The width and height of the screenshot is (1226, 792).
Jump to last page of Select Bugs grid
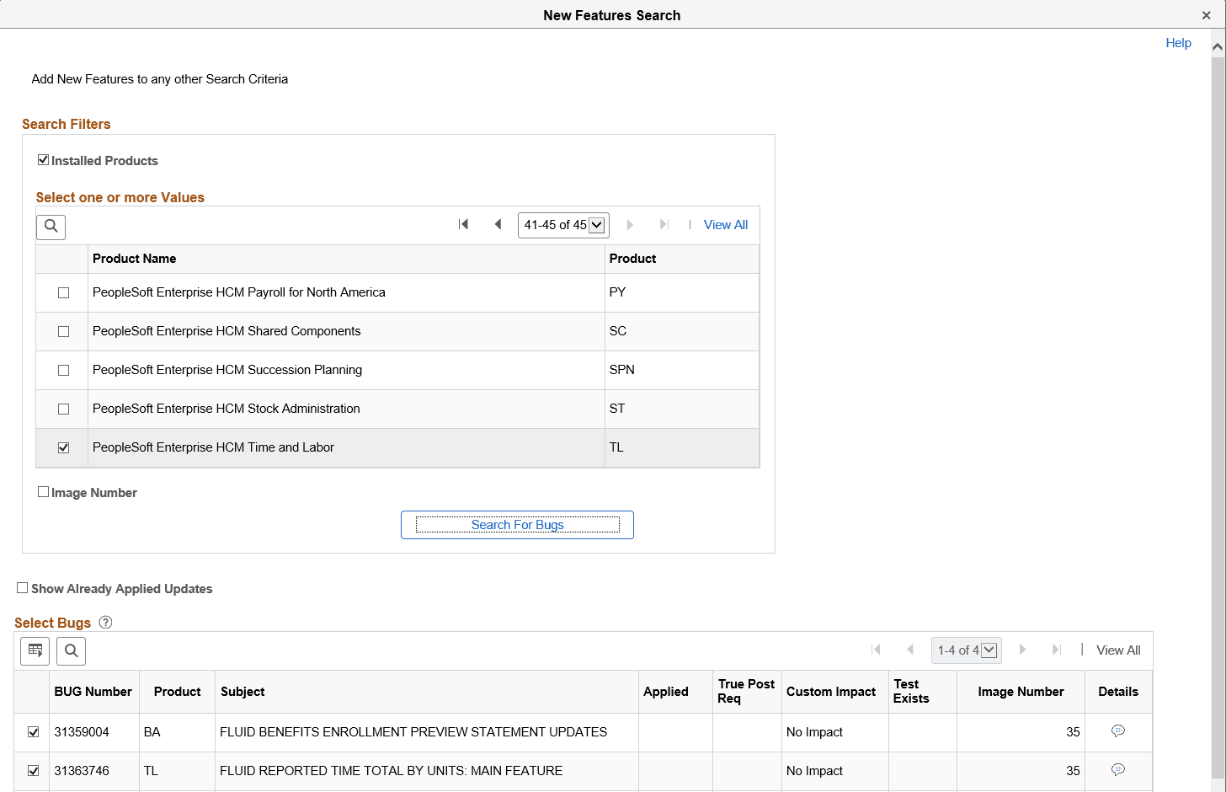(1057, 650)
